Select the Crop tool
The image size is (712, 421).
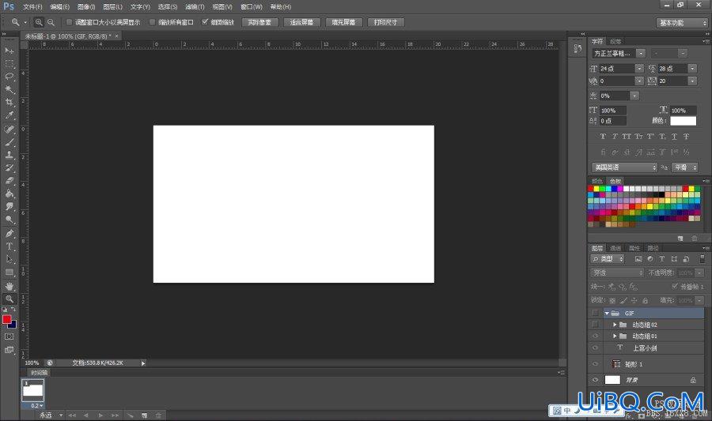click(x=9, y=102)
